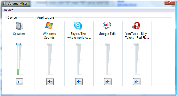
Task: Click the Windows Sounds logo icon
Action: (x=49, y=25)
